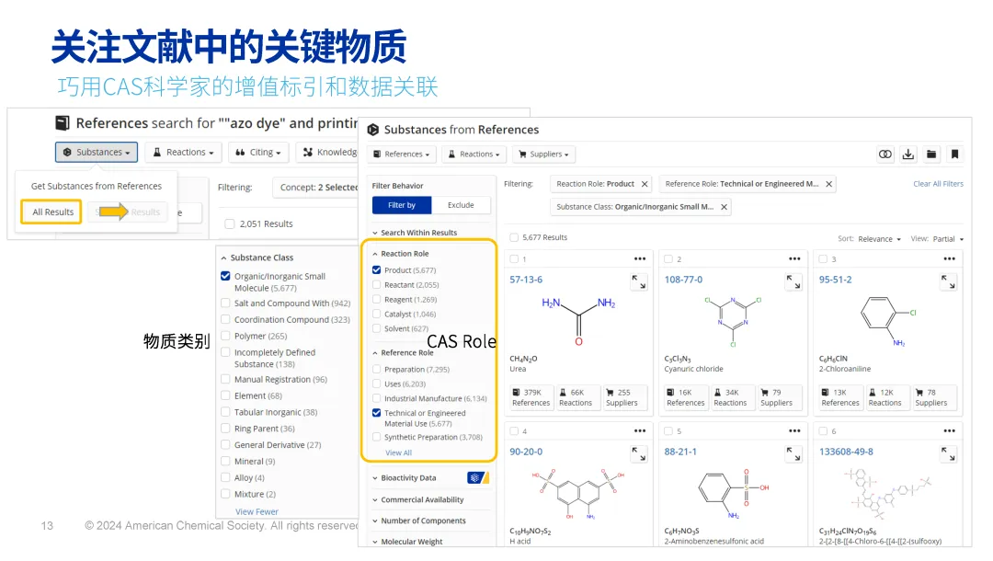Open more options for result 6
This screenshot has width=993, height=561.
tap(949, 431)
